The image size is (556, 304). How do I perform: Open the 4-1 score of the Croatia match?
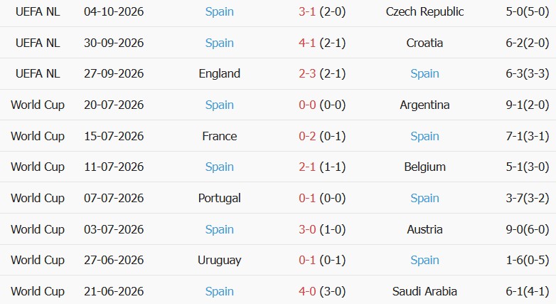point(306,43)
